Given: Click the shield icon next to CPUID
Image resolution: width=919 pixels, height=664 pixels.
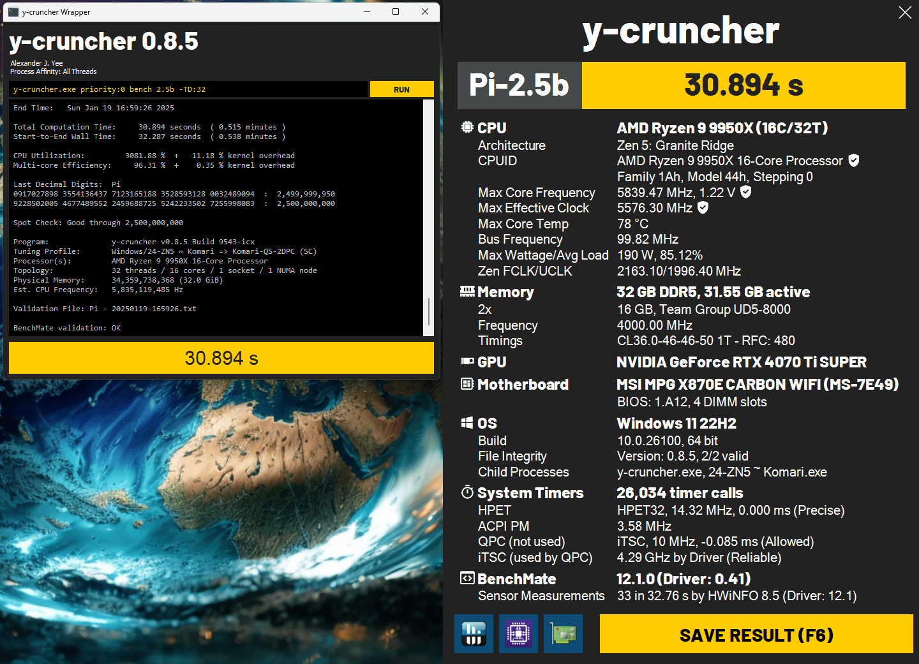Looking at the screenshot, I should (854, 161).
